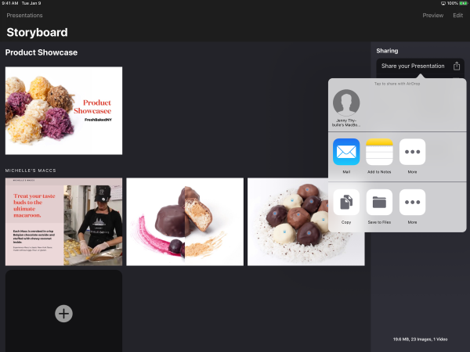Open More apps next to Add to Notes
The width and height of the screenshot is (470, 352).
(413, 152)
